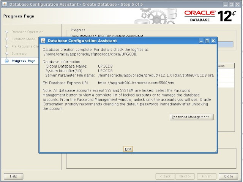Click the disabled Next button

(x=185, y=176)
